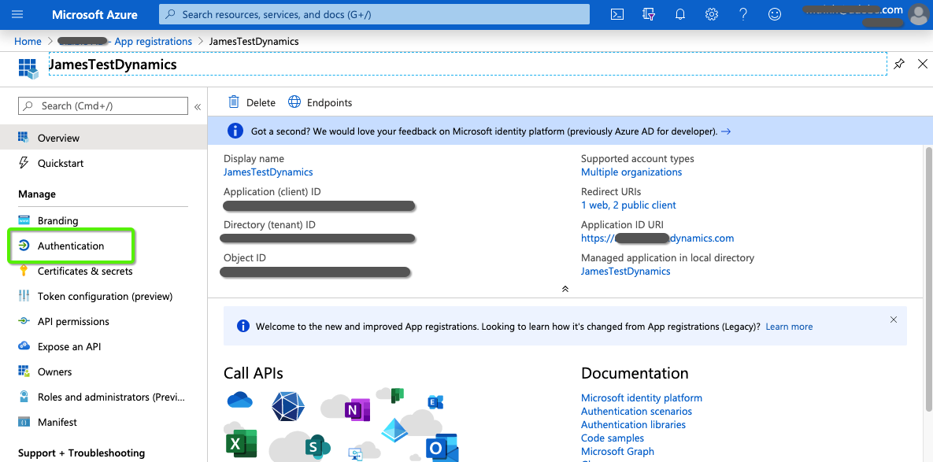This screenshot has height=462, width=933.
Task: Open the Azure portal hamburger menu
Action: [17, 14]
